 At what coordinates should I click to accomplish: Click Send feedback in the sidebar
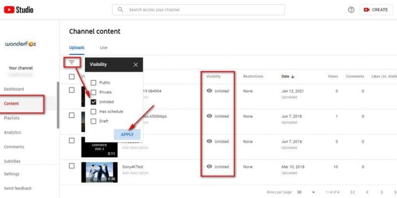[x=17, y=188]
